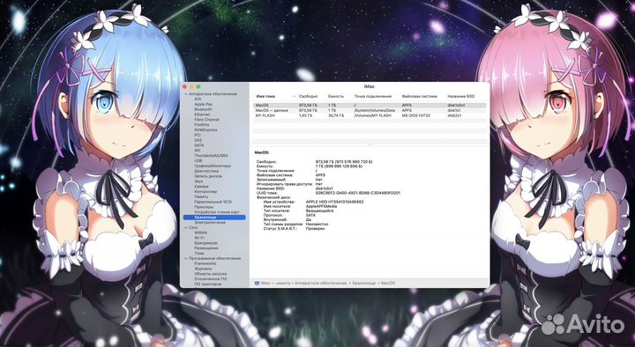Open the Размещения entry

coord(206,248)
